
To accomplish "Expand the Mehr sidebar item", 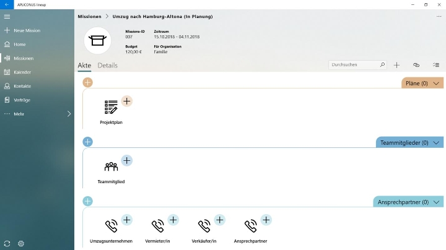I will pos(37,114).
